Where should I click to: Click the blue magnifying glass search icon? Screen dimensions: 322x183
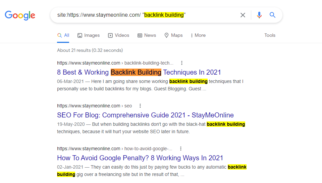tap(272, 15)
